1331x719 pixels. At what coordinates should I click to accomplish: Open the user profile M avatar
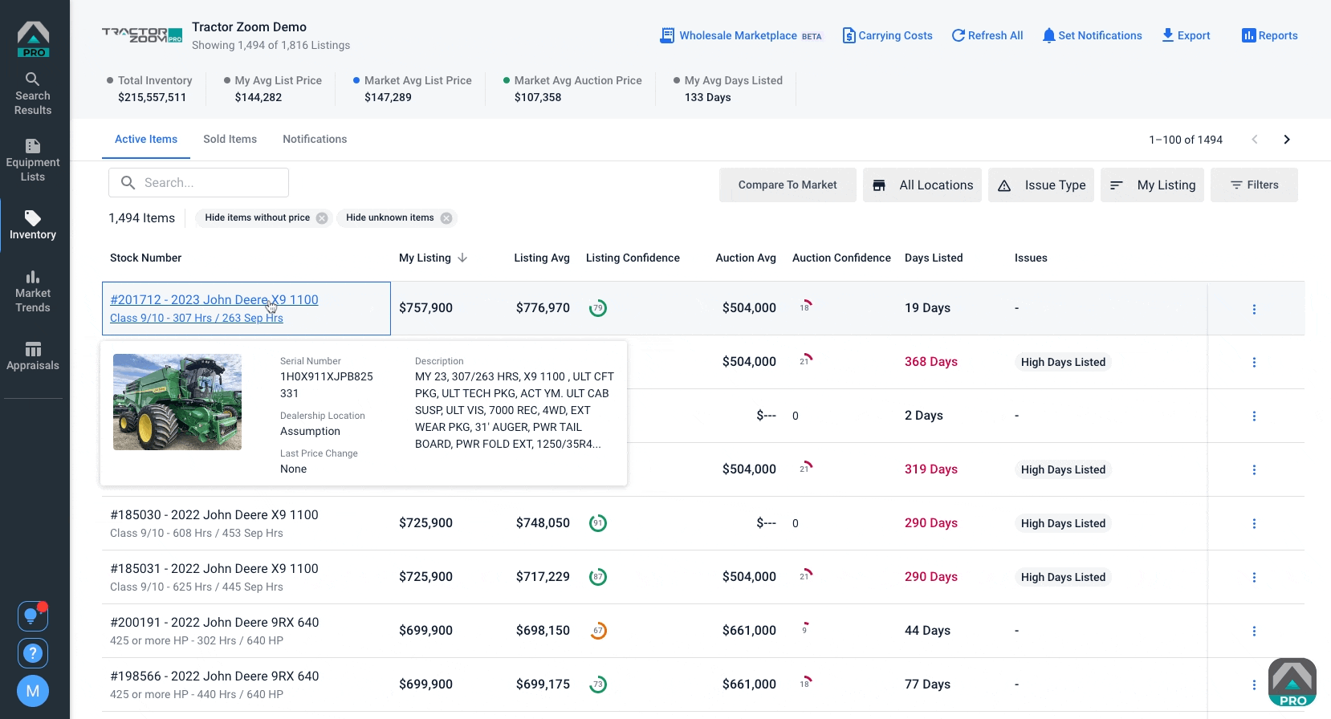tap(33, 691)
